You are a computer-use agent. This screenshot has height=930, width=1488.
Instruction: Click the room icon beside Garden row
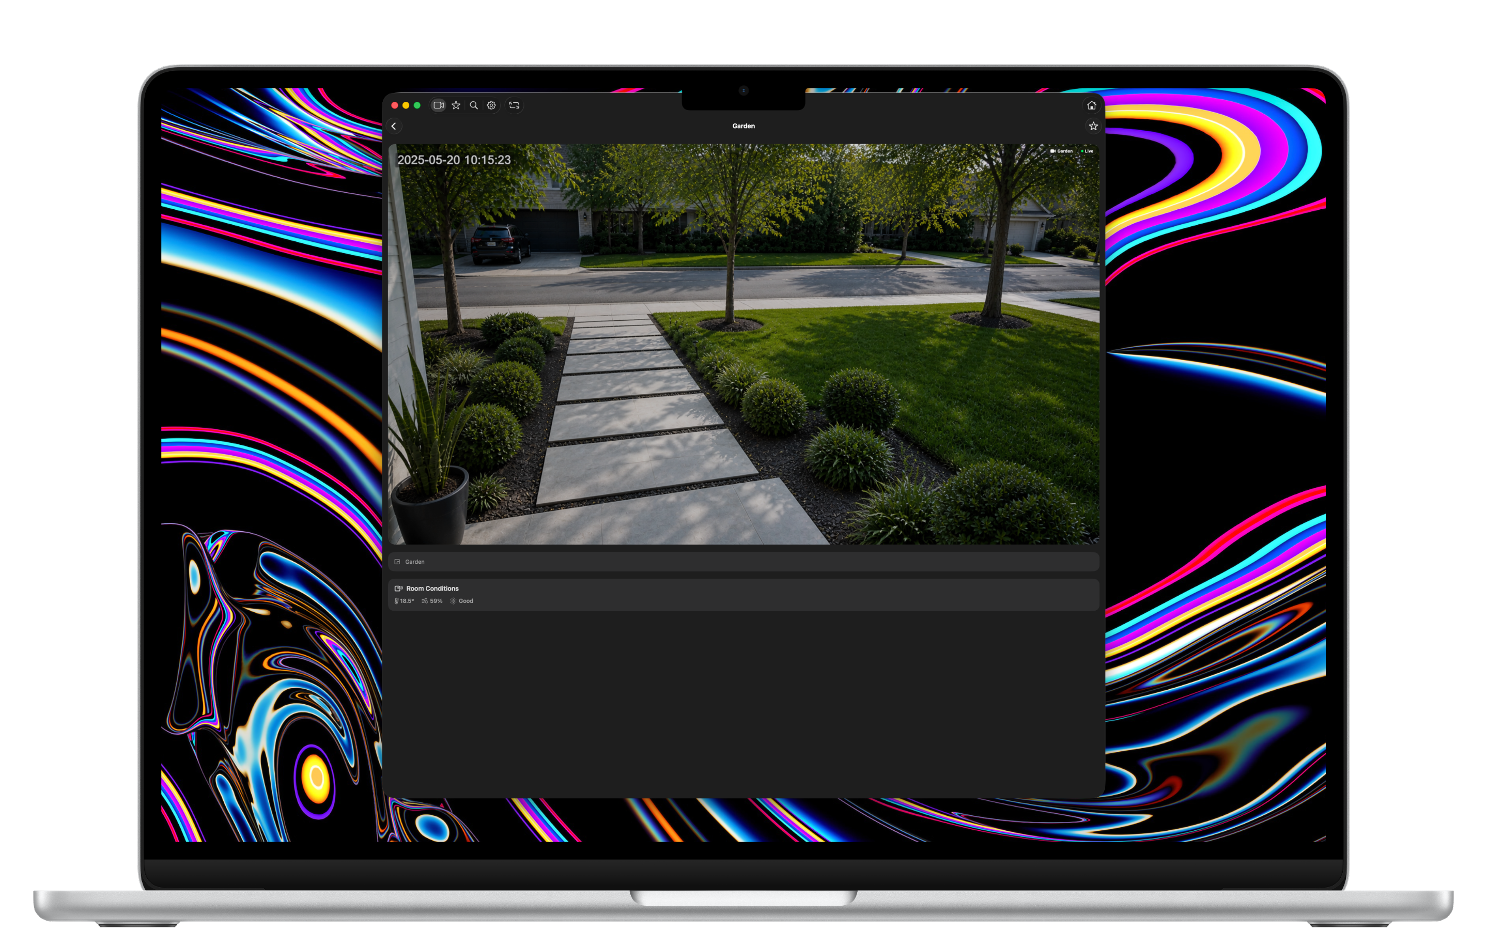click(x=397, y=562)
